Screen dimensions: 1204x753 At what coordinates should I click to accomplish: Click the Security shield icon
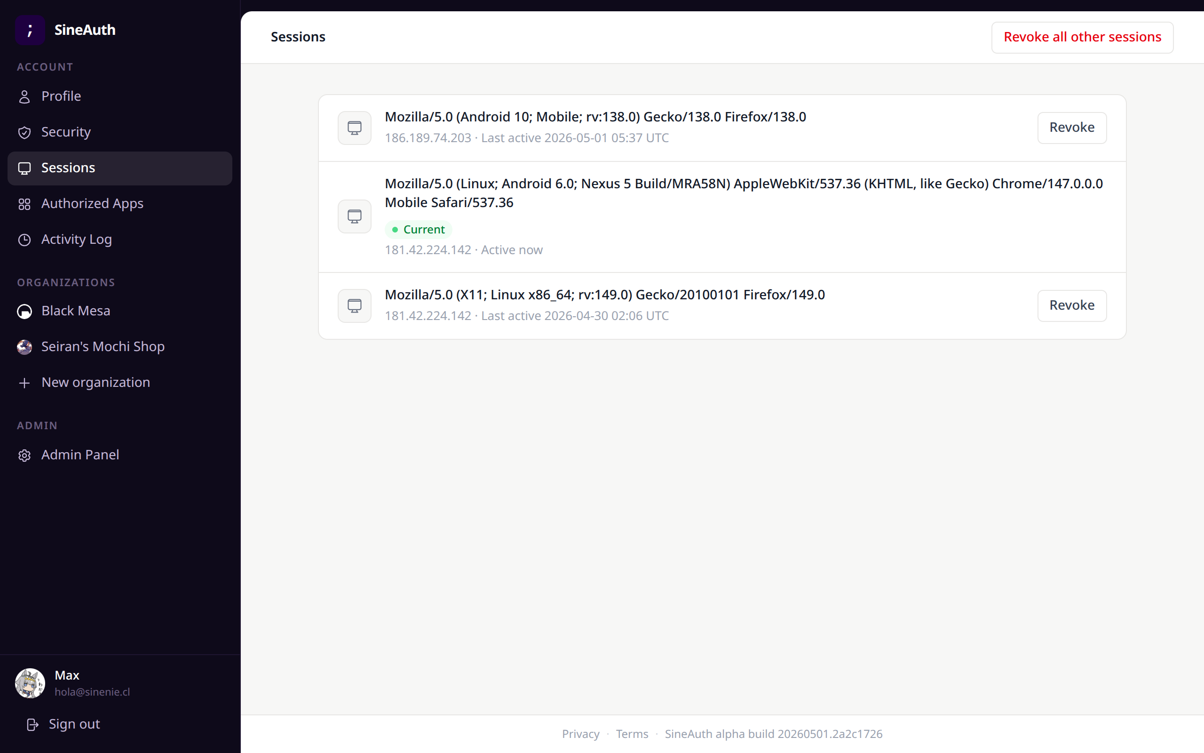(24, 132)
